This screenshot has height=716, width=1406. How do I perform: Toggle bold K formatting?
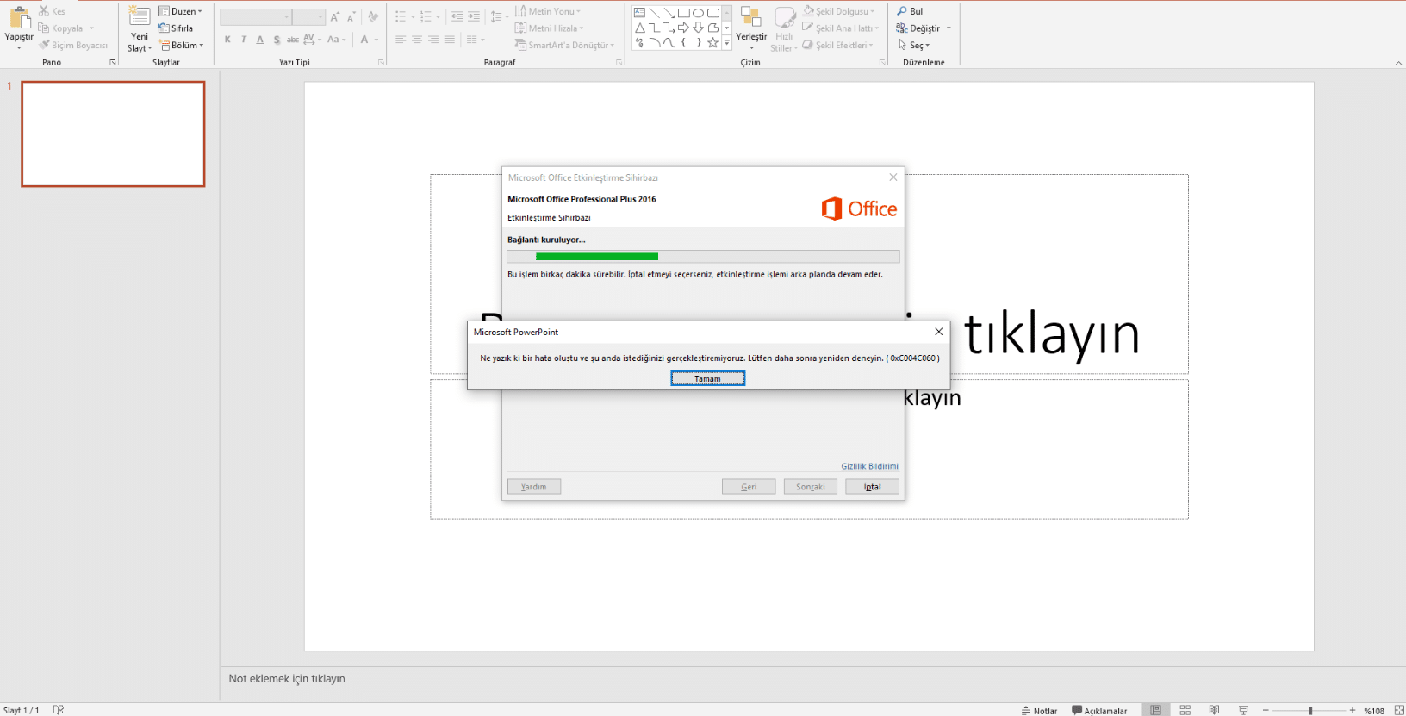(227, 40)
